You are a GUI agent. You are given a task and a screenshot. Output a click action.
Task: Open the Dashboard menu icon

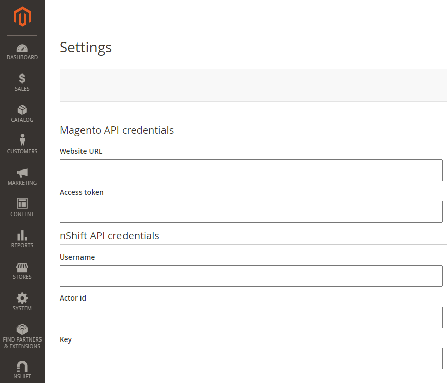coord(22,52)
